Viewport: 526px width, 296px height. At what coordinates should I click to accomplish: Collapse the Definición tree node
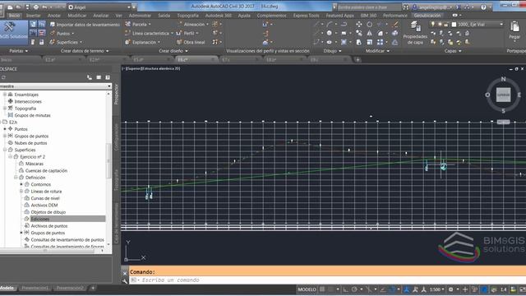(x=16, y=178)
